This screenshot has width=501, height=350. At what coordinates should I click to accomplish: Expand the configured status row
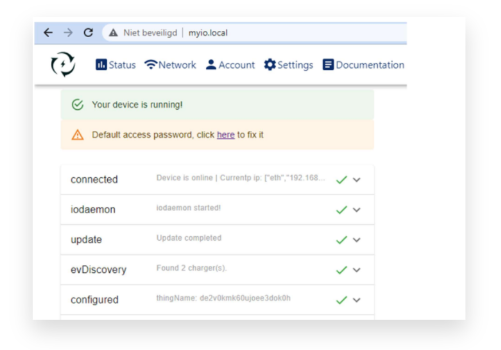coord(357,300)
